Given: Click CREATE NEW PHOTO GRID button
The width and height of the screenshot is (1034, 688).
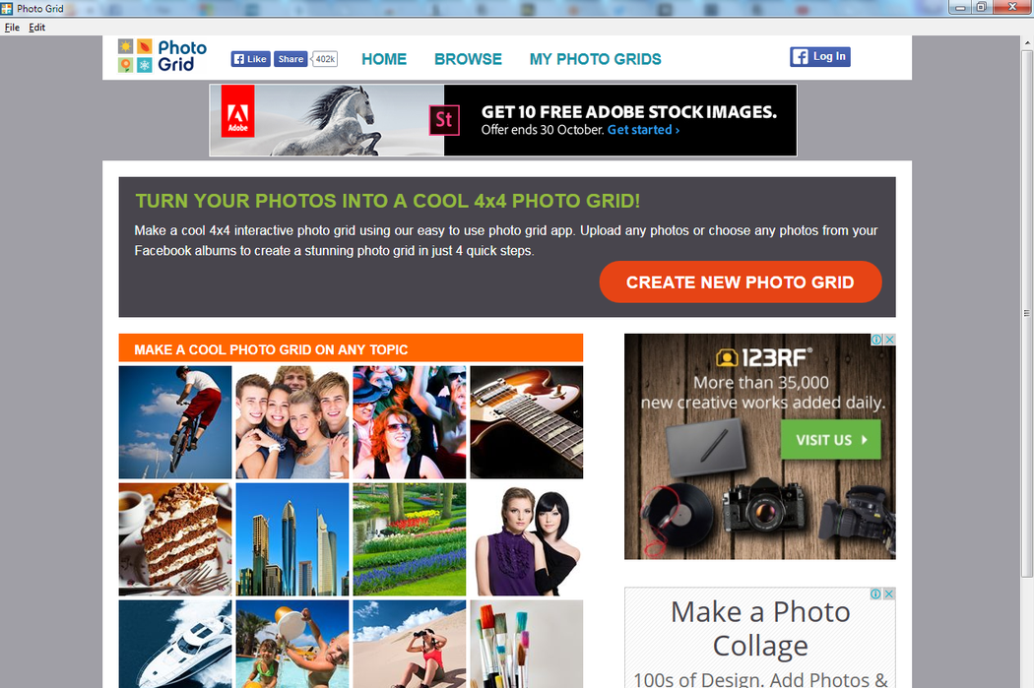Looking at the screenshot, I should tap(740, 282).
